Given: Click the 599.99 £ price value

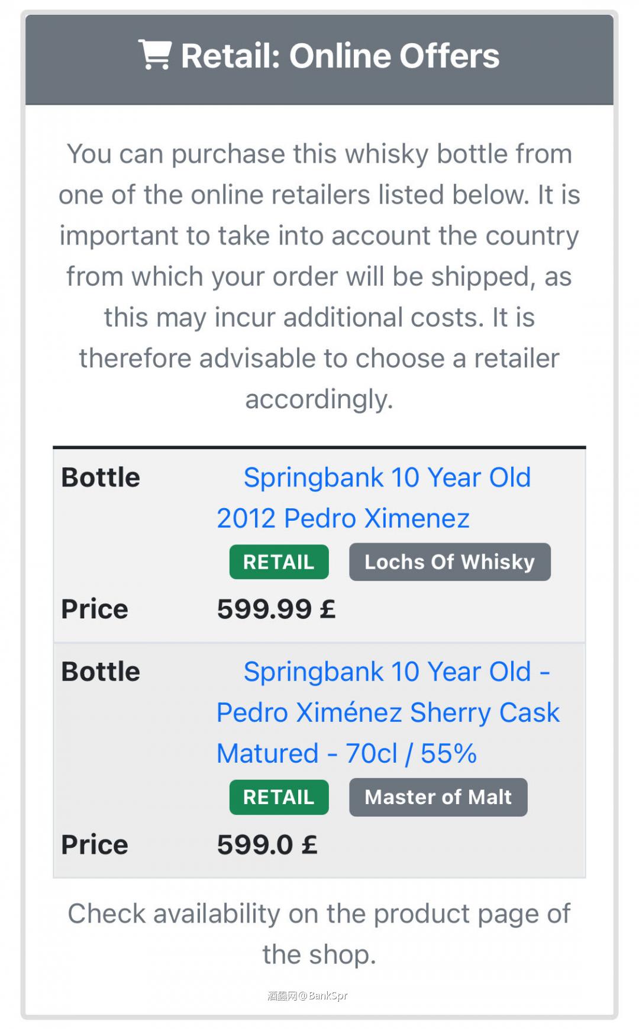Looking at the screenshot, I should [x=276, y=609].
